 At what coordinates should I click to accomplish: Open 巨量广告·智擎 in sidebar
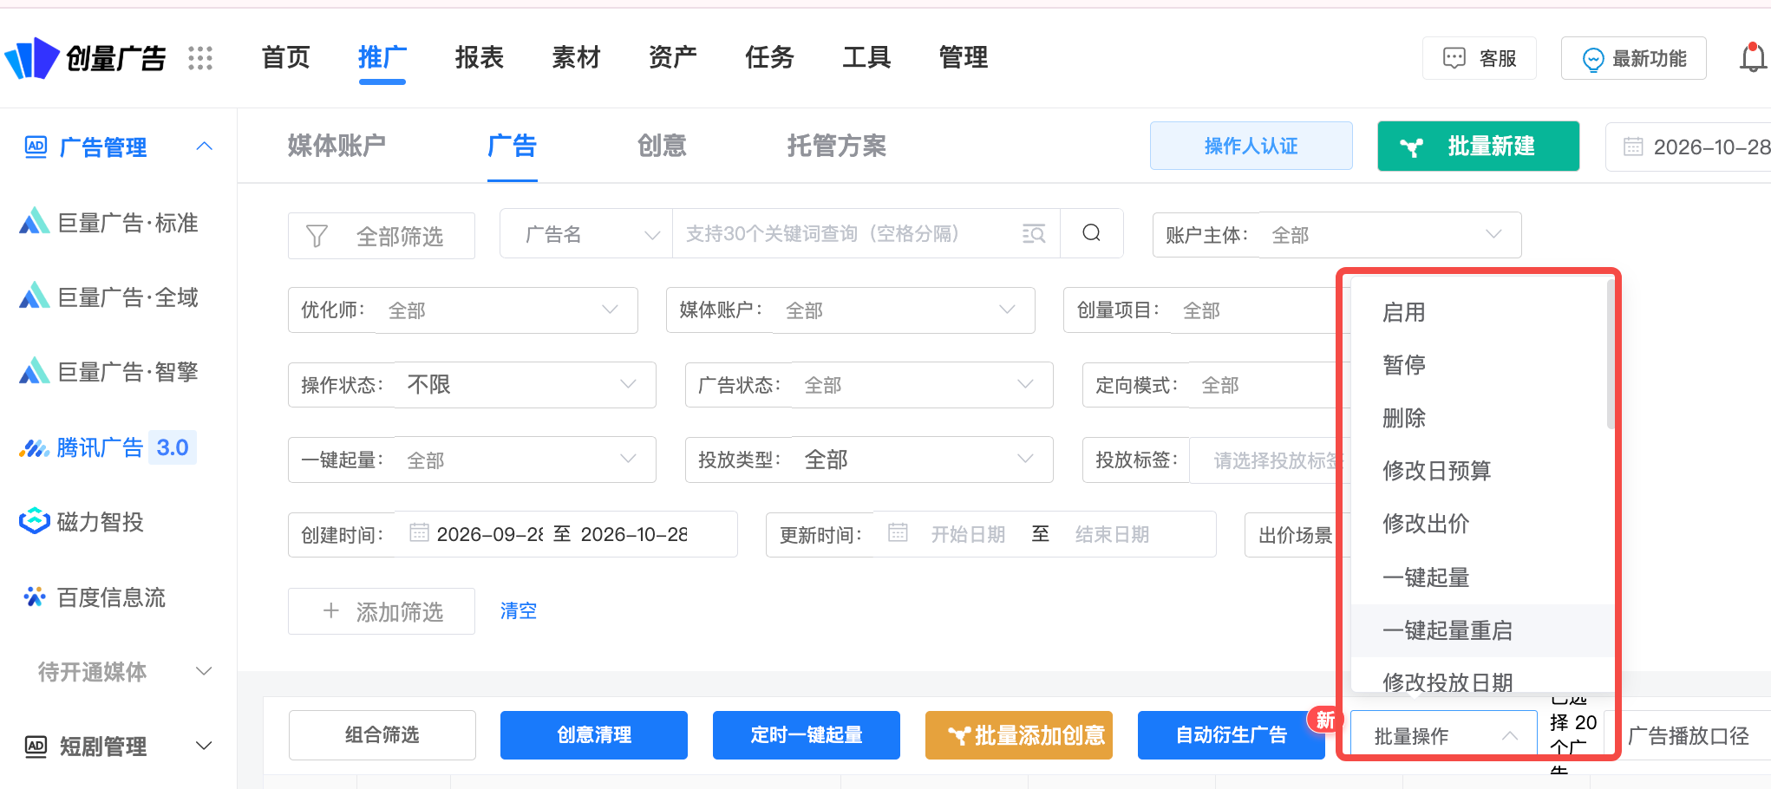point(109,372)
